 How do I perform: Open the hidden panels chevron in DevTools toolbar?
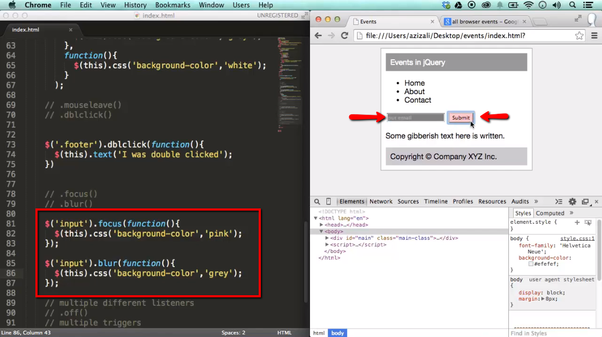click(536, 201)
